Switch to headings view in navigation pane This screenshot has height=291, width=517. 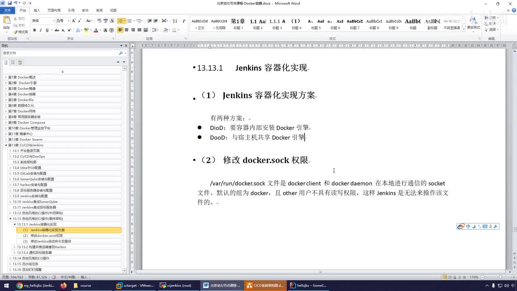(6, 62)
